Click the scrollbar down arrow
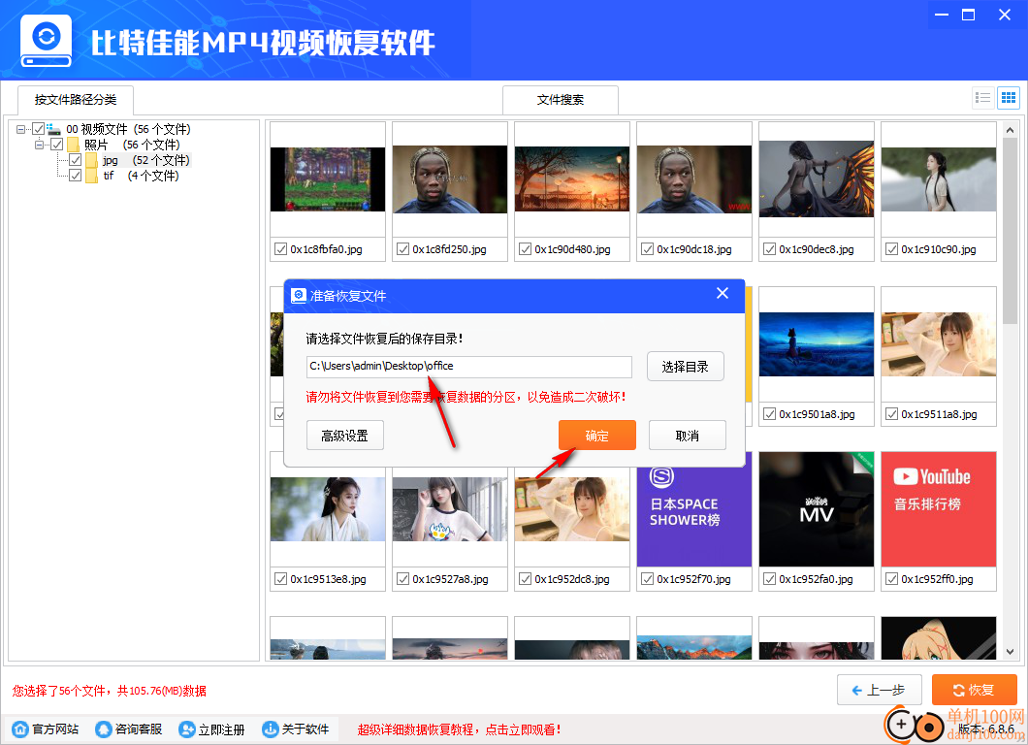This screenshot has width=1028, height=745. pos(1010,652)
